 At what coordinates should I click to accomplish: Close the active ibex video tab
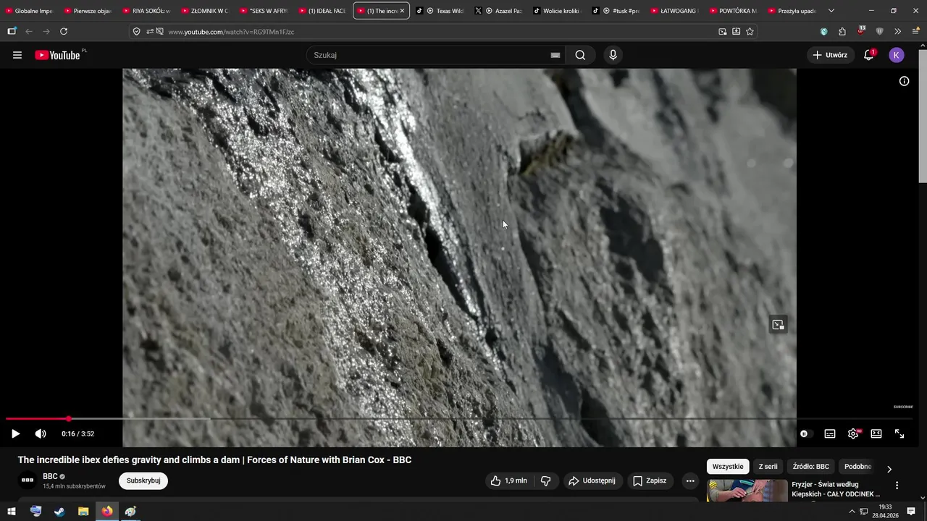point(402,11)
